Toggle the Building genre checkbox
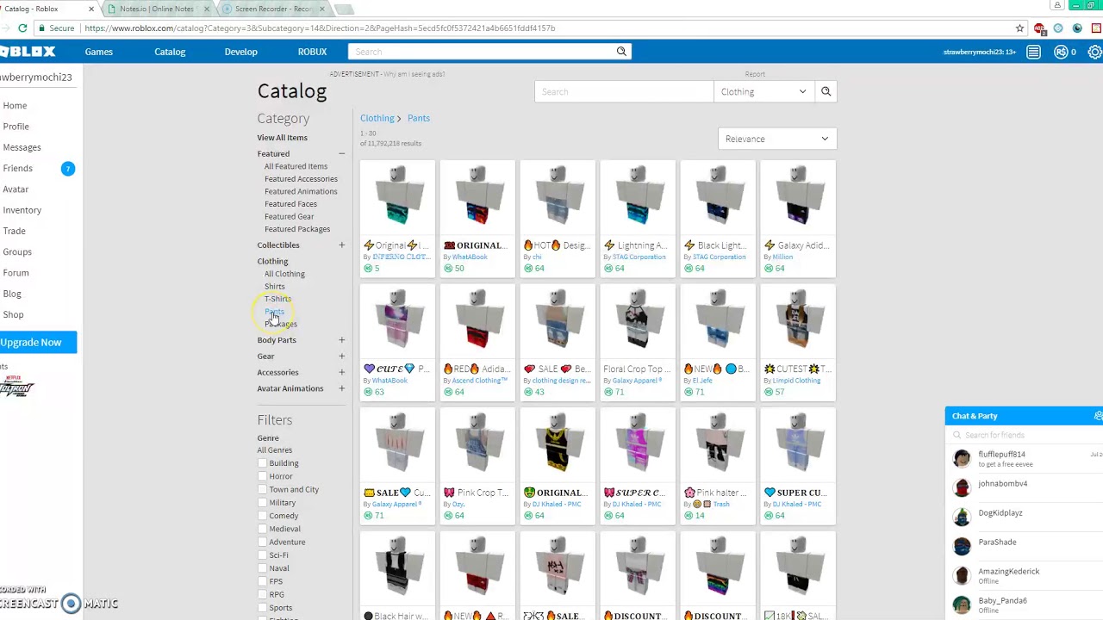The image size is (1103, 620). tap(262, 463)
